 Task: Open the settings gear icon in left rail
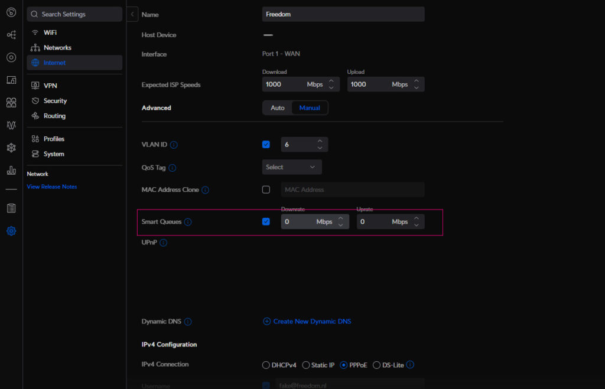coord(11,231)
